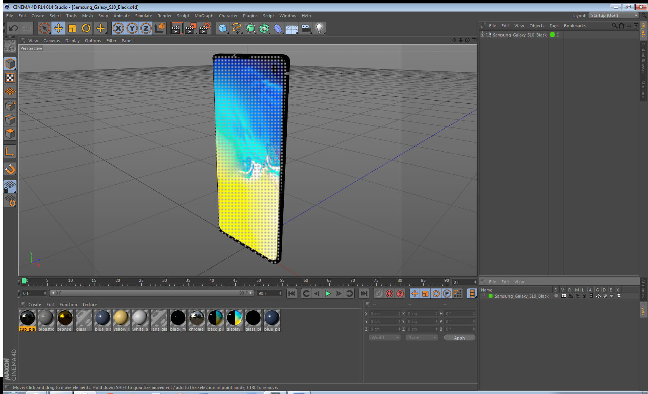Image resolution: width=648 pixels, height=394 pixels.
Task: Toggle X axis lock
Action: (x=118, y=28)
